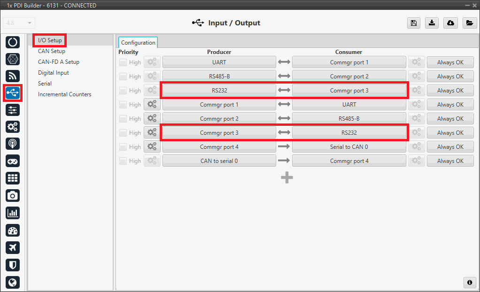Screen dimensions: 480x292
Task: Open the Serial to CAN 0 consumer selector
Action: 349,147
